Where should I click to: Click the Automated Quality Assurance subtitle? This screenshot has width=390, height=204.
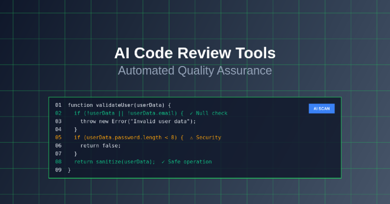195,70
